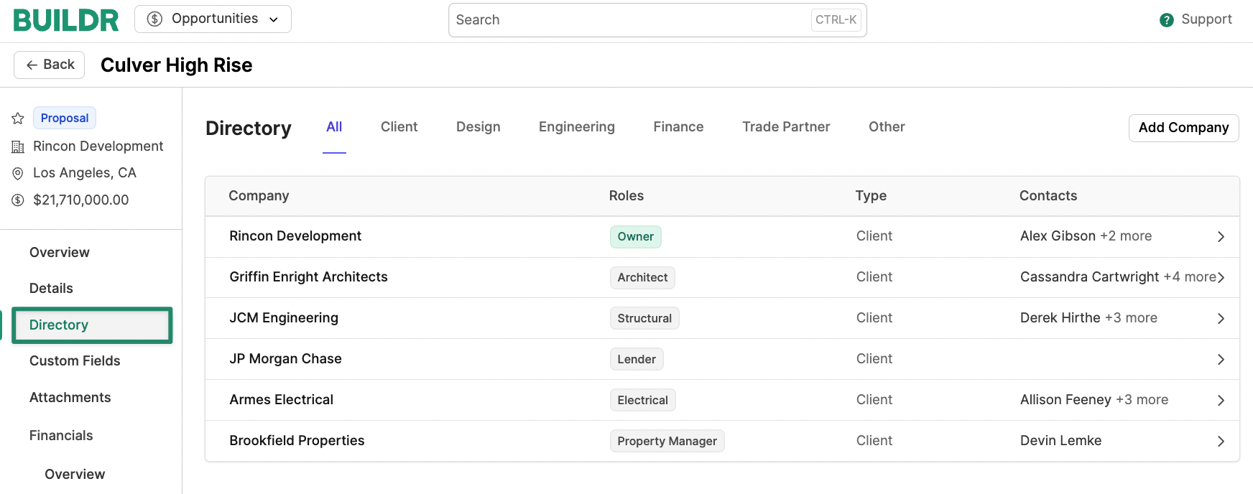1253x494 pixels.
Task: Click the Structural role badge
Action: [644, 319]
